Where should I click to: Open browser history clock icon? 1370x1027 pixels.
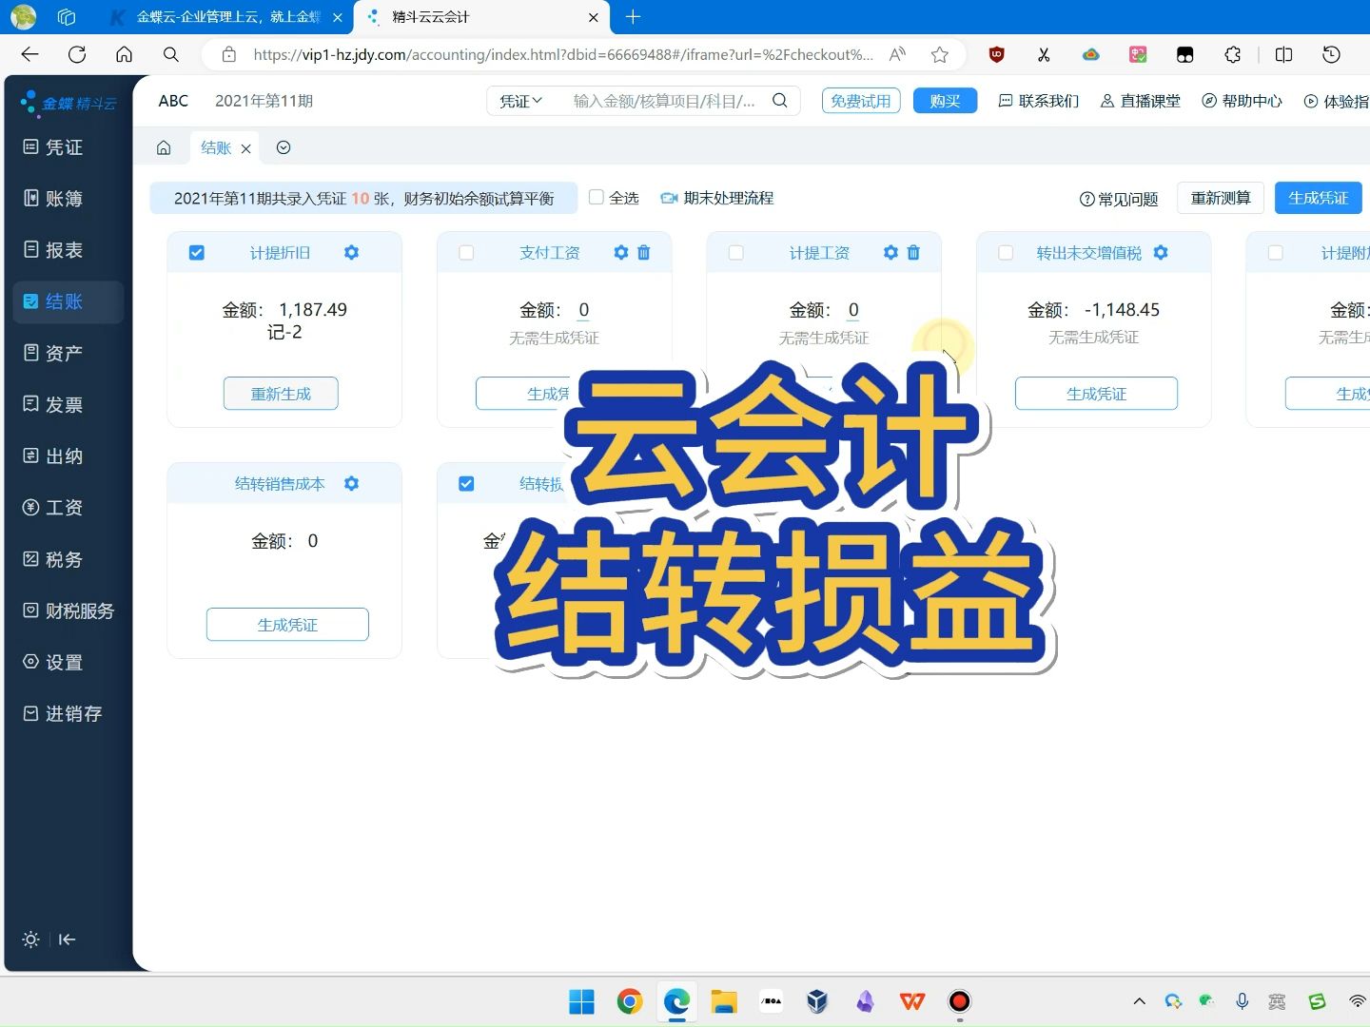[1331, 54]
